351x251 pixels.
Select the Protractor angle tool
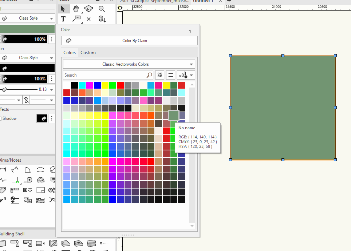[40, 180]
